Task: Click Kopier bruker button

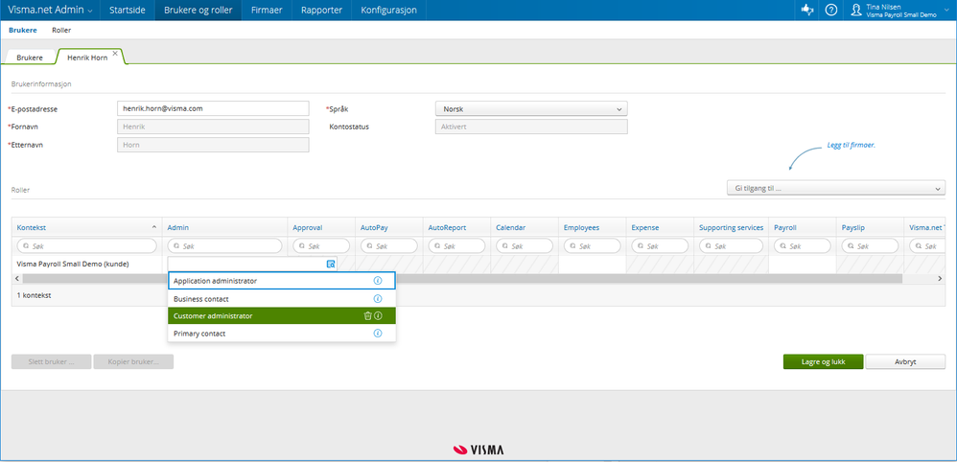Action: tap(133, 361)
